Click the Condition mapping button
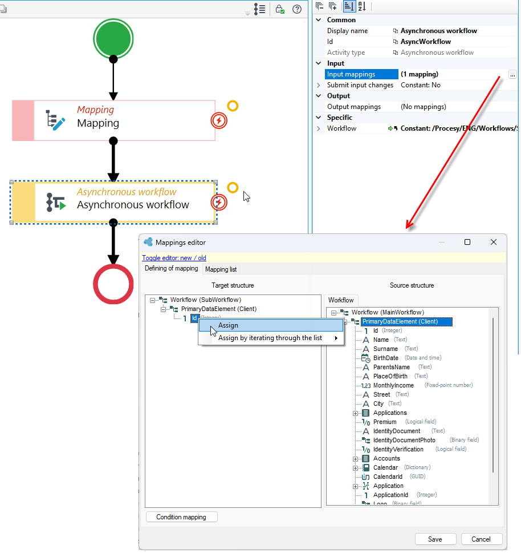Viewport: 521px width, 553px height. [181, 516]
